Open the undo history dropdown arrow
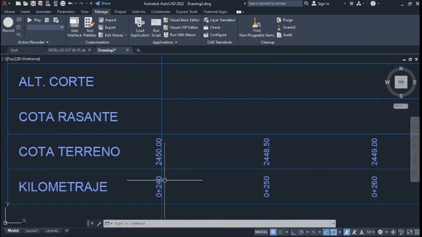This screenshot has height=237, width=422. 75,3
